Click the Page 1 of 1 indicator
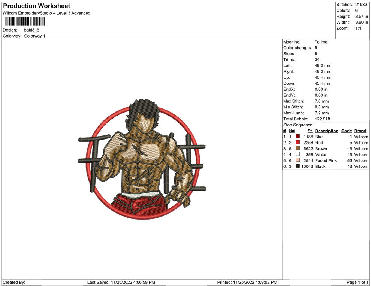The image size is (371, 286). point(357,282)
